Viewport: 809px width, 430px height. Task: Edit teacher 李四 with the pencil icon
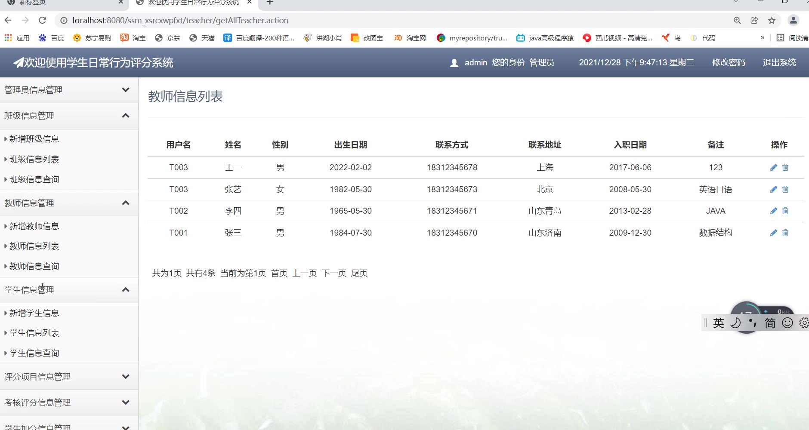(x=774, y=211)
